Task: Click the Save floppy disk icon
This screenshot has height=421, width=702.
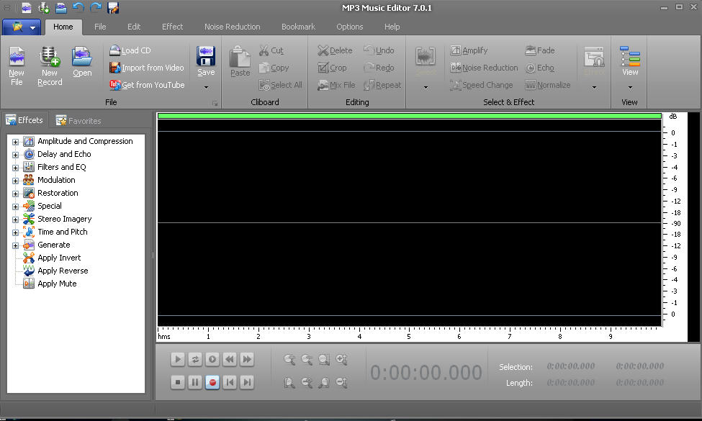Action: tap(206, 56)
